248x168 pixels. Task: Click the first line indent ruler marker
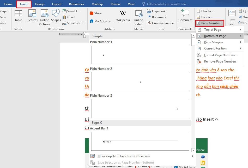[84, 34]
